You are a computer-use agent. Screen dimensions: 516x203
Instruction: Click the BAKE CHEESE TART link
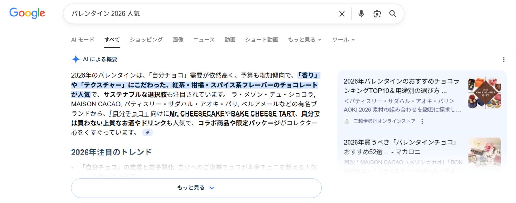pos(263,114)
